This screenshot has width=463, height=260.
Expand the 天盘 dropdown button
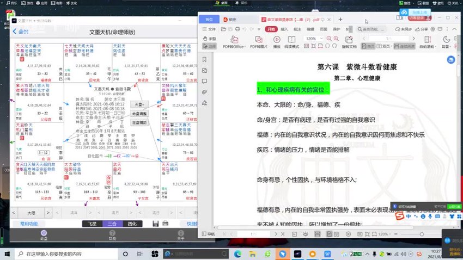(x=139, y=104)
